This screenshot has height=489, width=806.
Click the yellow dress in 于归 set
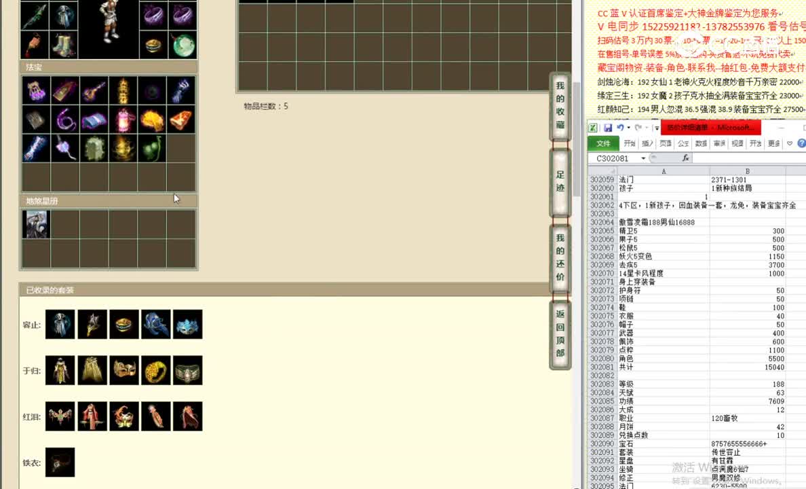(x=60, y=370)
